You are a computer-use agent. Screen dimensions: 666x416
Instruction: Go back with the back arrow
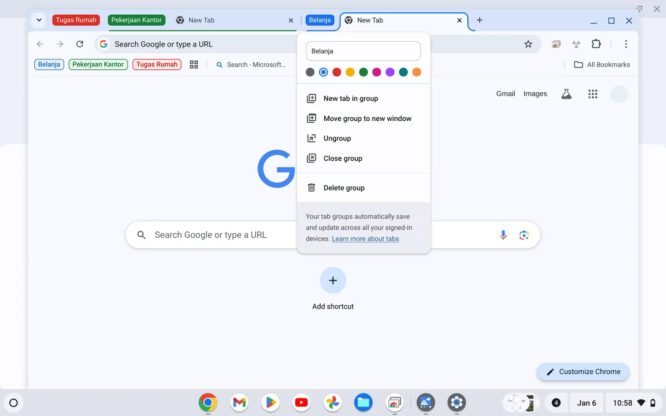(40, 44)
